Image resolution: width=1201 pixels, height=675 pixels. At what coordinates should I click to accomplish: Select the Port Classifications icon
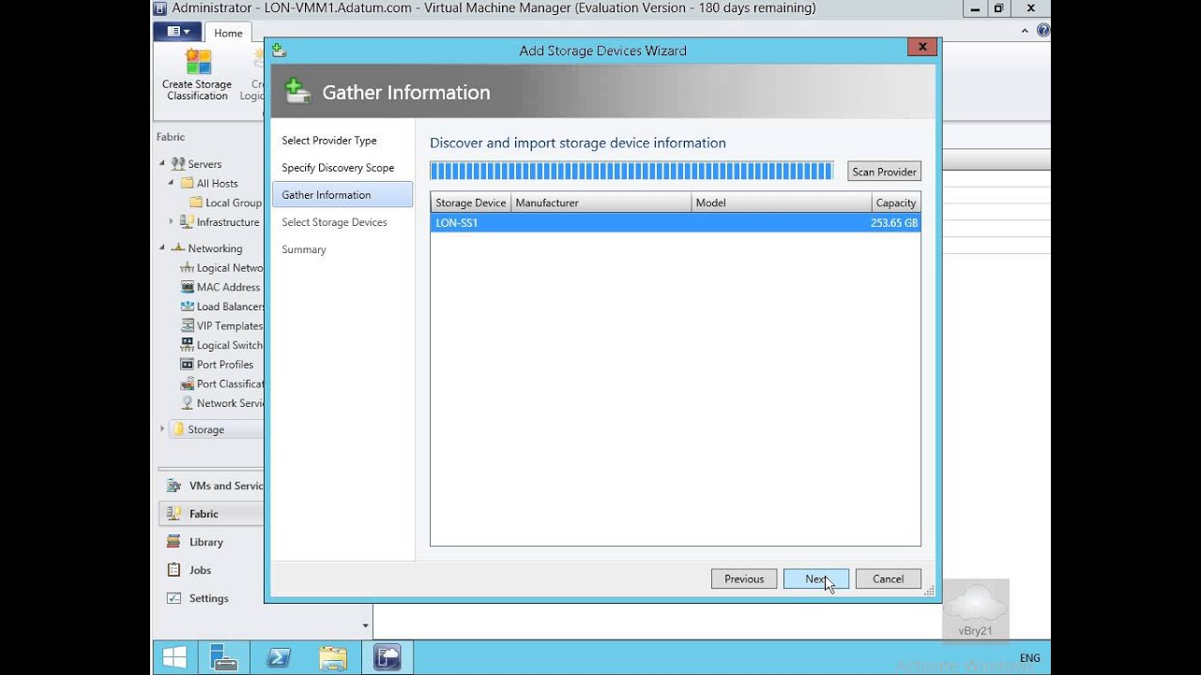click(x=188, y=383)
